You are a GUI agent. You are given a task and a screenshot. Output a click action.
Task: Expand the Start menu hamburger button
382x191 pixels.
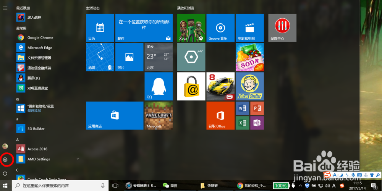[5, 8]
